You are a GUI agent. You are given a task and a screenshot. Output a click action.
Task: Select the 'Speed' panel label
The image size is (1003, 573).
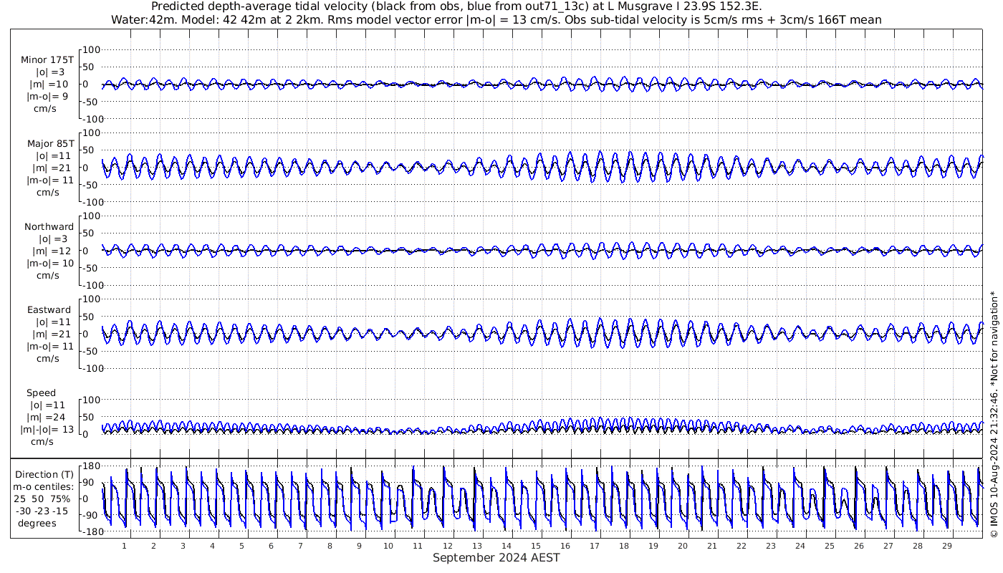(41, 393)
